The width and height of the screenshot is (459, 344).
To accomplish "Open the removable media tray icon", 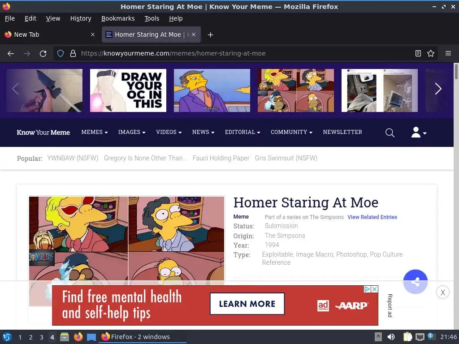I will 378,337.
